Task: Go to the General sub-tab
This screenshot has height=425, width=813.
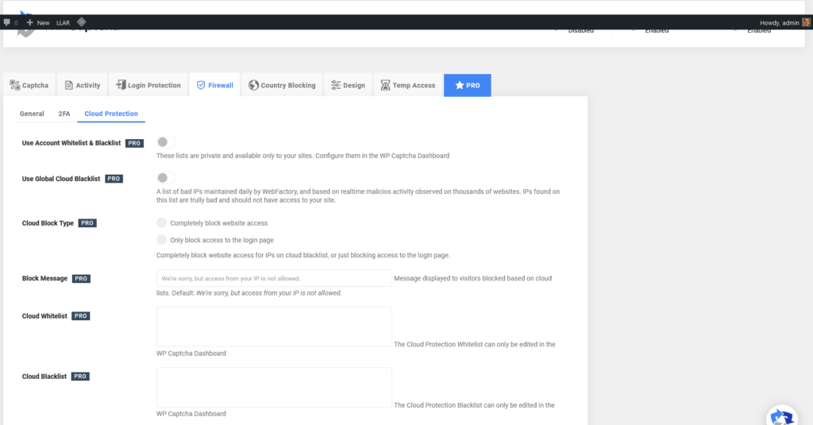Action: coord(32,114)
